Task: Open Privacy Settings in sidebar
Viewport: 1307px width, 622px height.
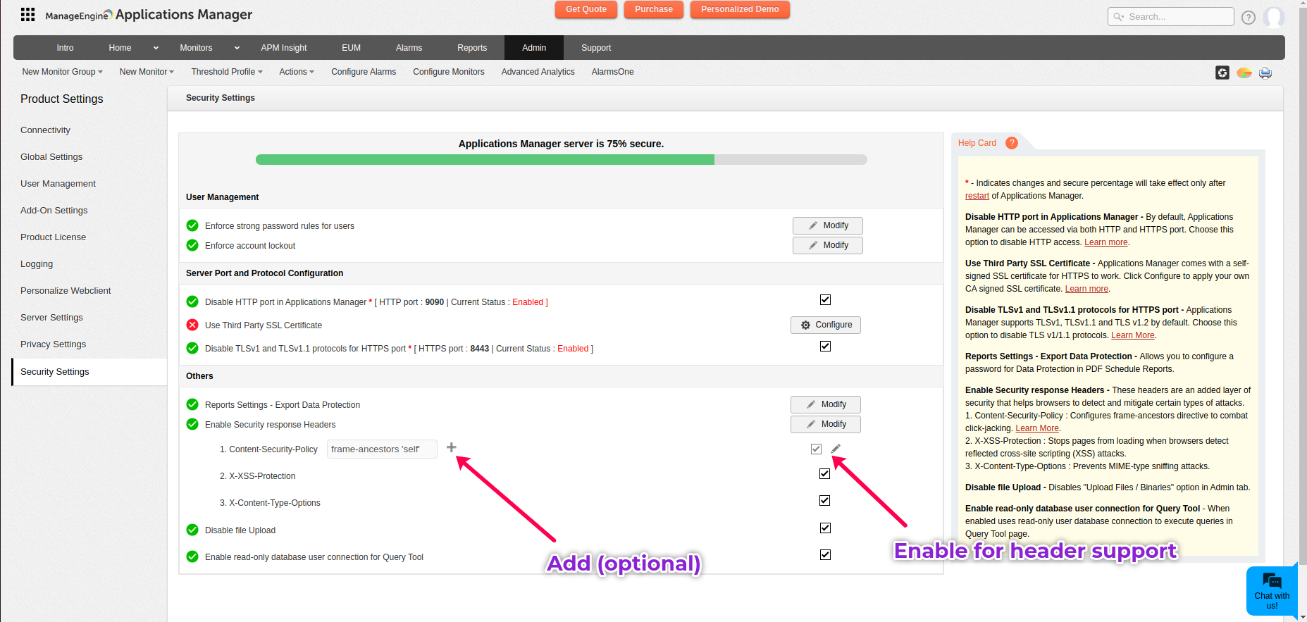Action: pos(54,344)
